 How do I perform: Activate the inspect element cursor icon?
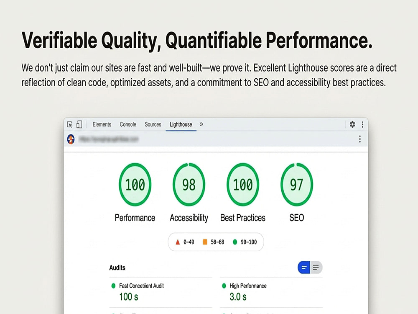70,124
